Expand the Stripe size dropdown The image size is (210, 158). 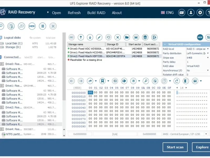coord(208,58)
